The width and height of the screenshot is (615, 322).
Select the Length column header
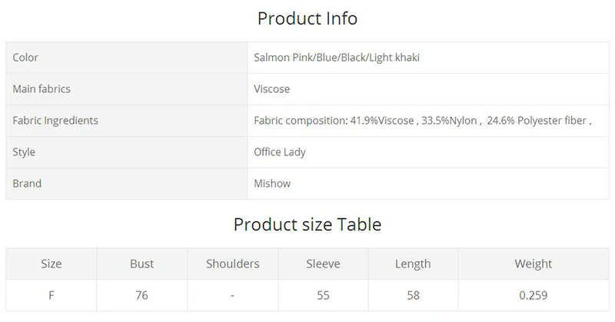point(413,264)
